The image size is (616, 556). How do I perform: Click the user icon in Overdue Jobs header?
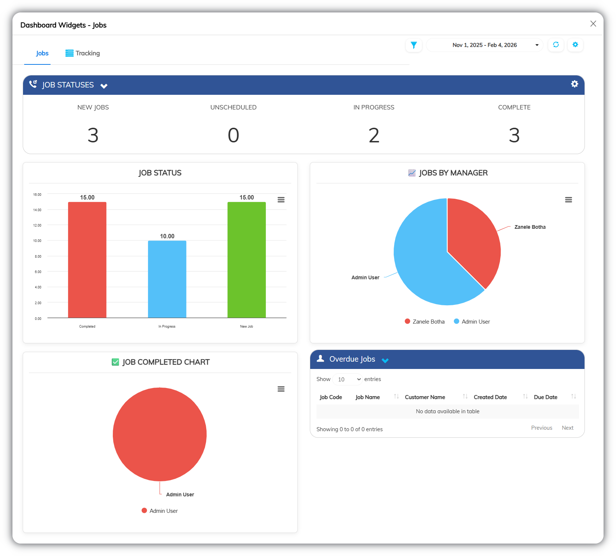pos(320,358)
